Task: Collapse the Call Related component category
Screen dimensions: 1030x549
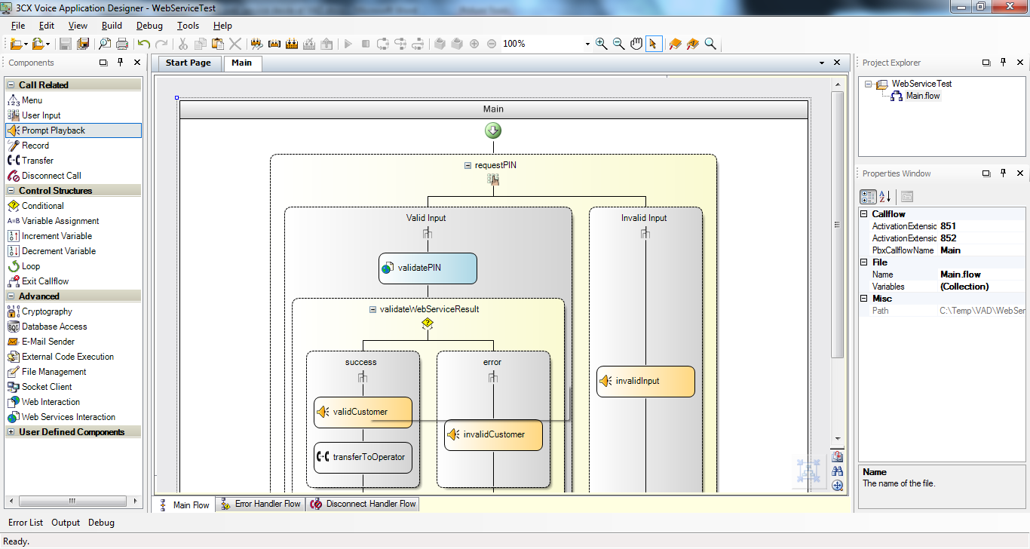Action: tap(11, 85)
